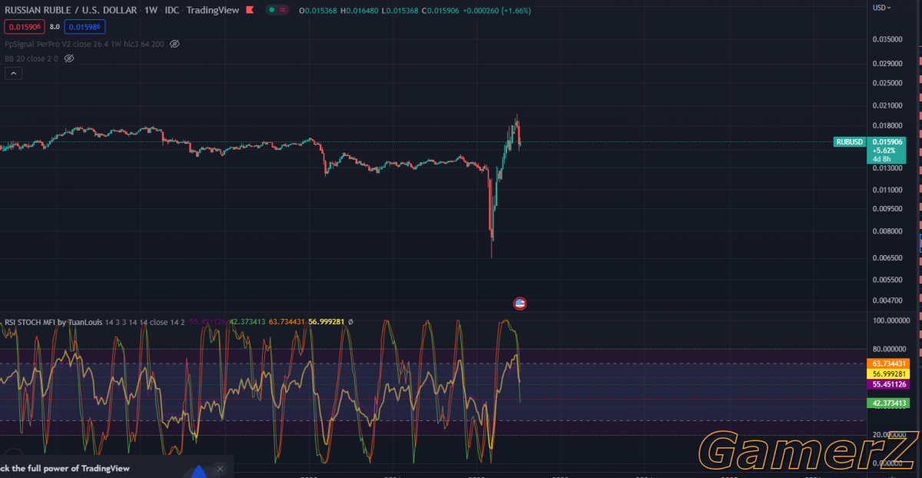Click the orange 63.734431 value label on the indicator scale
The height and width of the screenshot is (478, 922).
(x=888, y=363)
